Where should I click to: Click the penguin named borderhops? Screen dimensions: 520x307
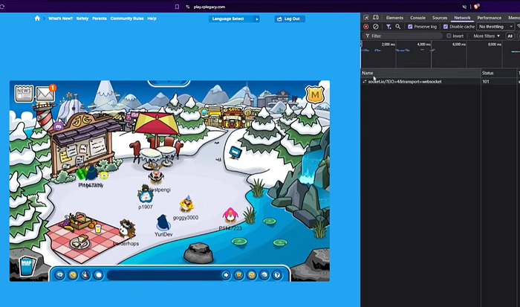point(126,229)
